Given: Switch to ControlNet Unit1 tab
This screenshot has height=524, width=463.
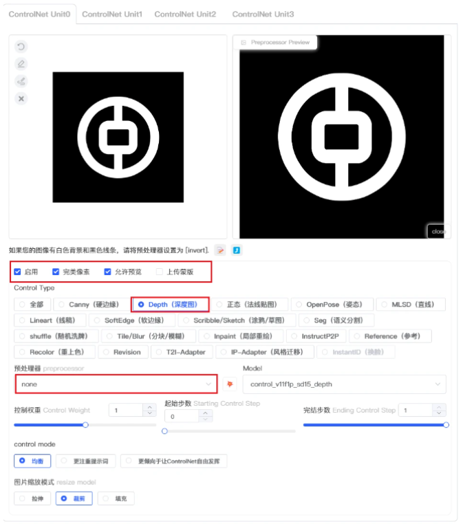Looking at the screenshot, I should point(112,14).
